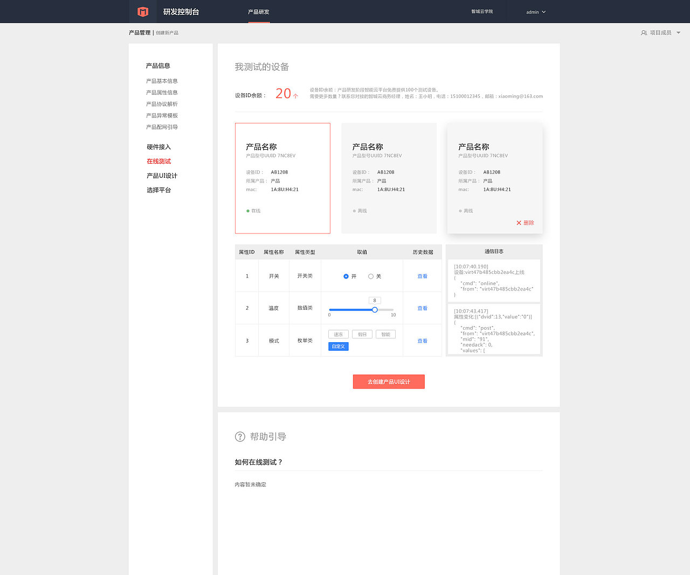Image resolution: width=690 pixels, height=575 pixels.
Task: Go to 在线测试 in the sidebar
Action: tap(159, 161)
